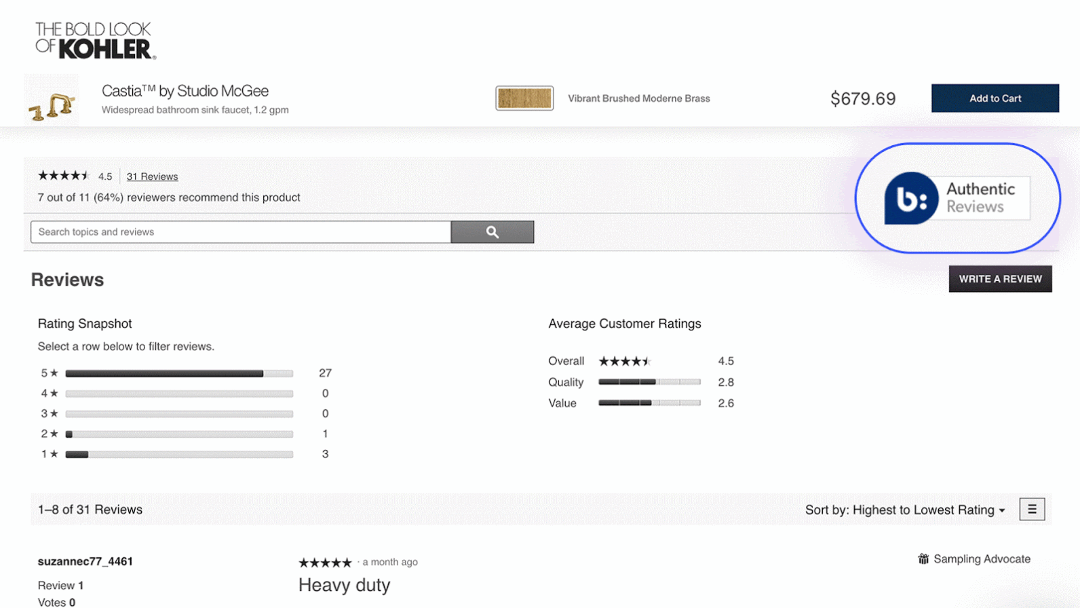The width and height of the screenshot is (1080, 608).
Task: Click suzannec77_4461's five-star review rating
Action: pos(325,563)
